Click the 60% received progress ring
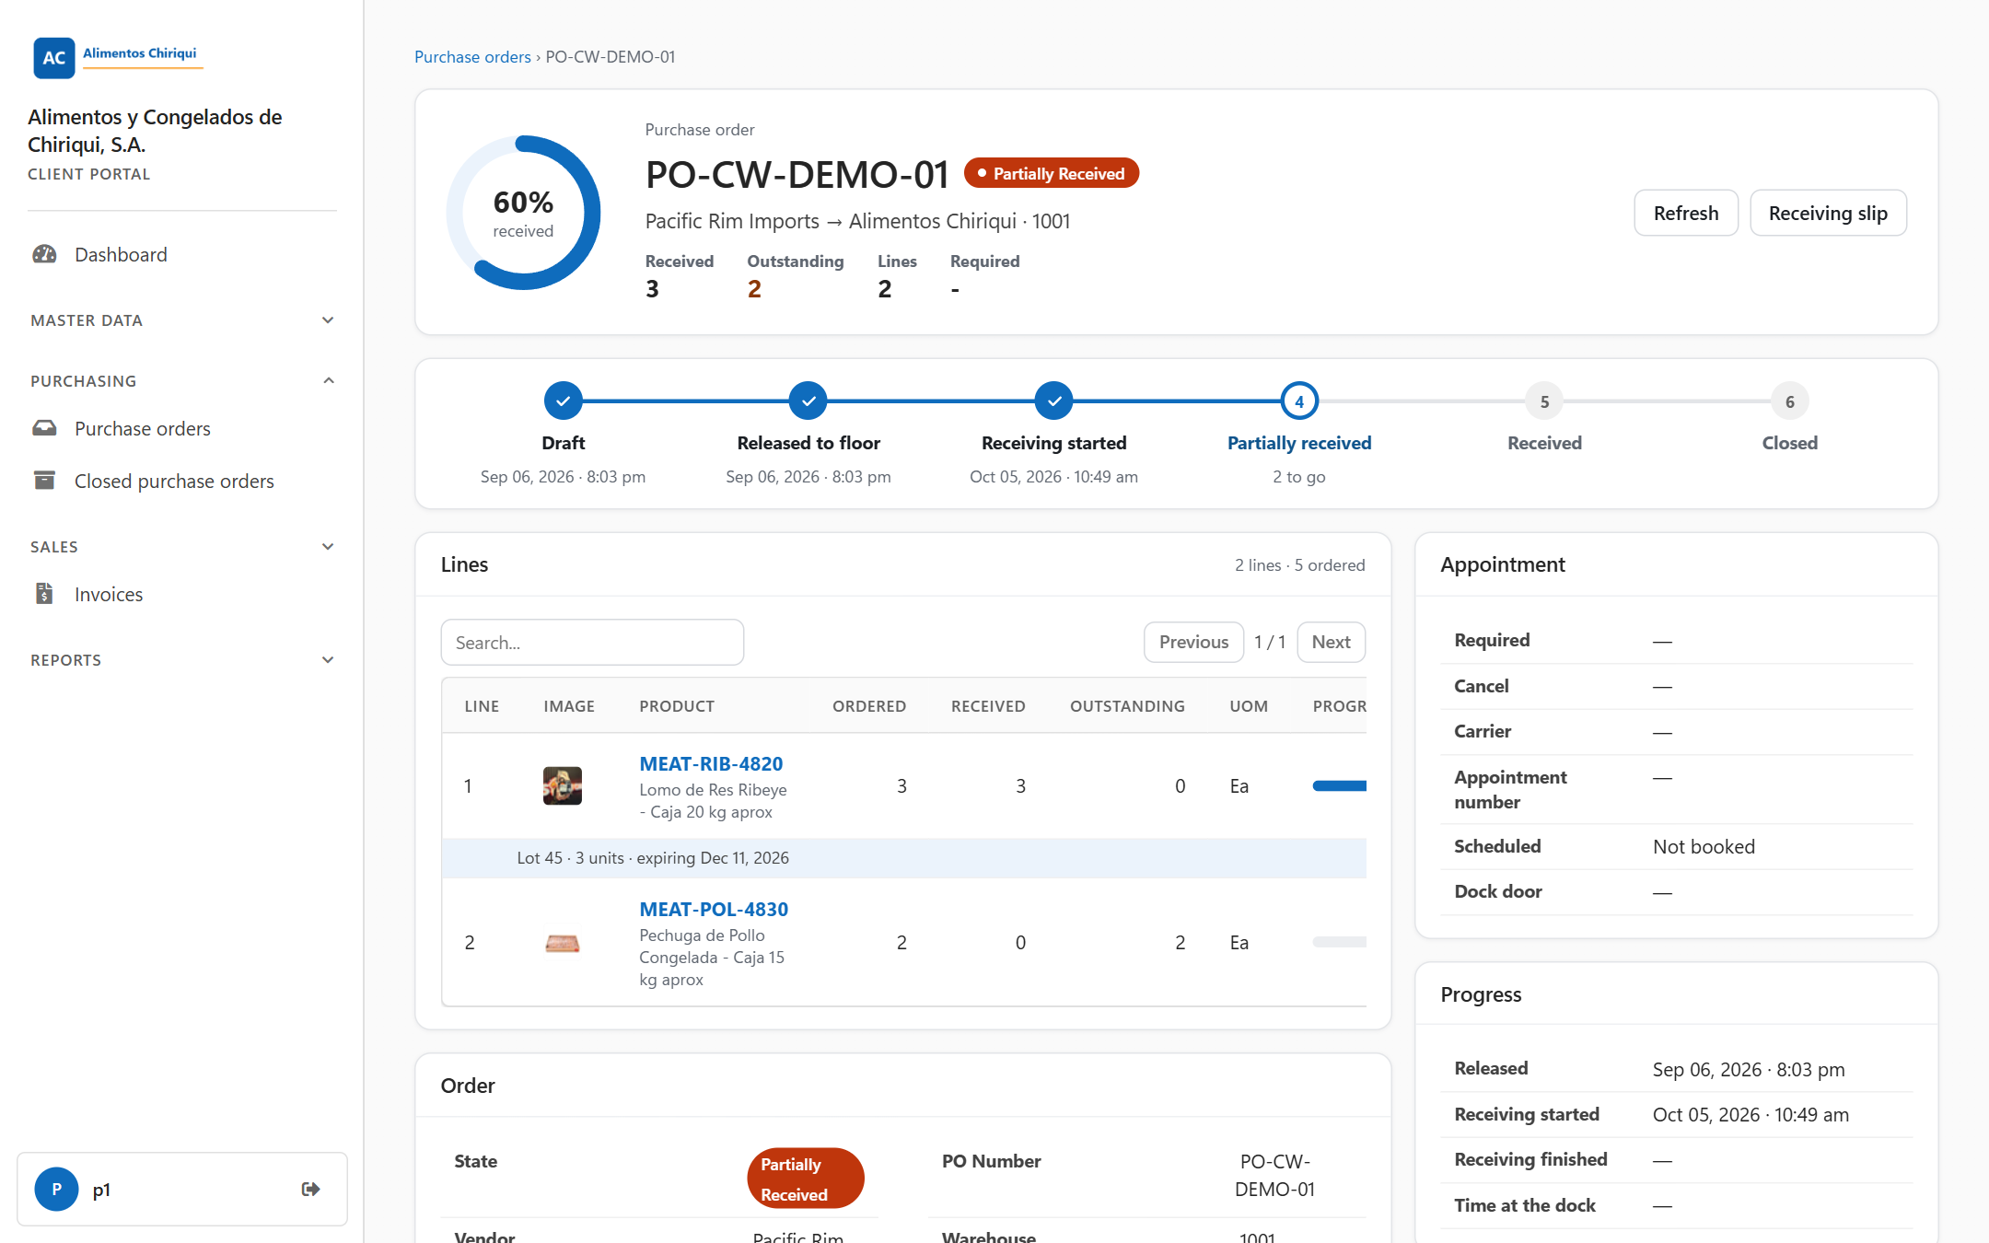This screenshot has height=1243, width=1989. 523,213
